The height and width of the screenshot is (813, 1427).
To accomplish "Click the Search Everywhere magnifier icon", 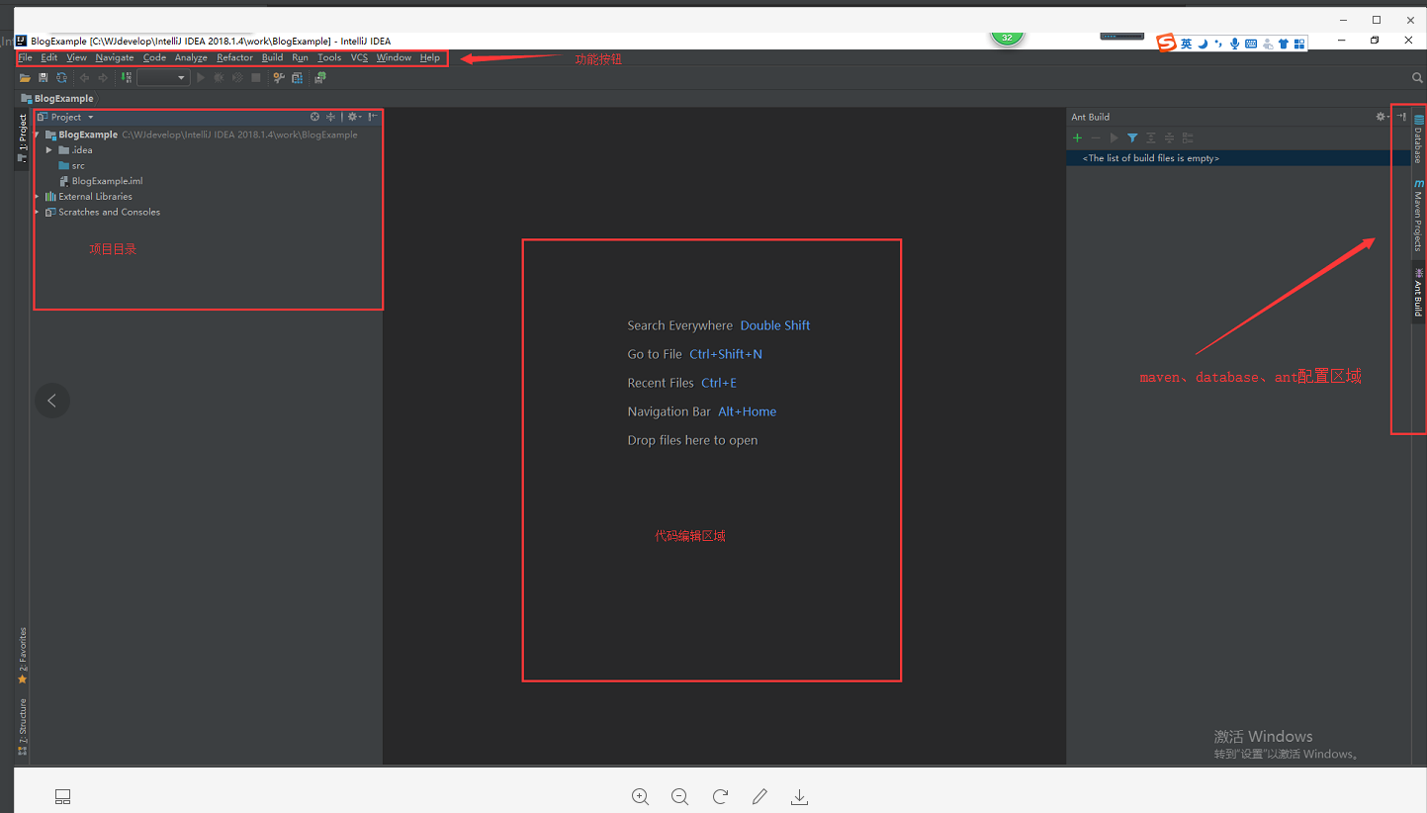I will click(x=1417, y=78).
